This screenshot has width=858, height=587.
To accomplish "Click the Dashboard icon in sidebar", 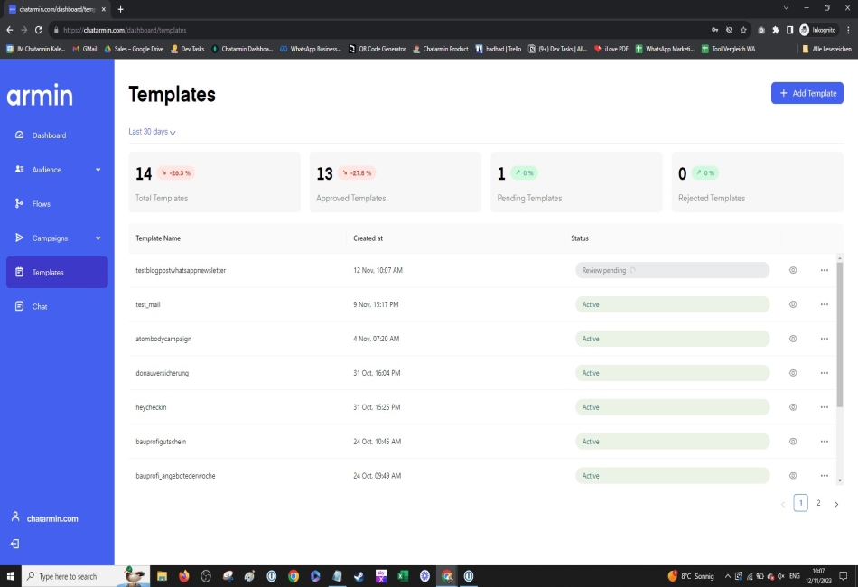I will tap(20, 135).
